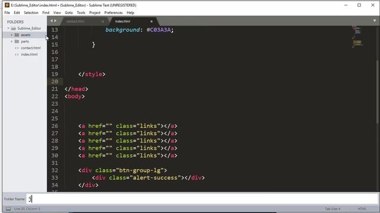Open the tab list dropdown arrow
Screen dimensions: 380x213
[375, 21]
